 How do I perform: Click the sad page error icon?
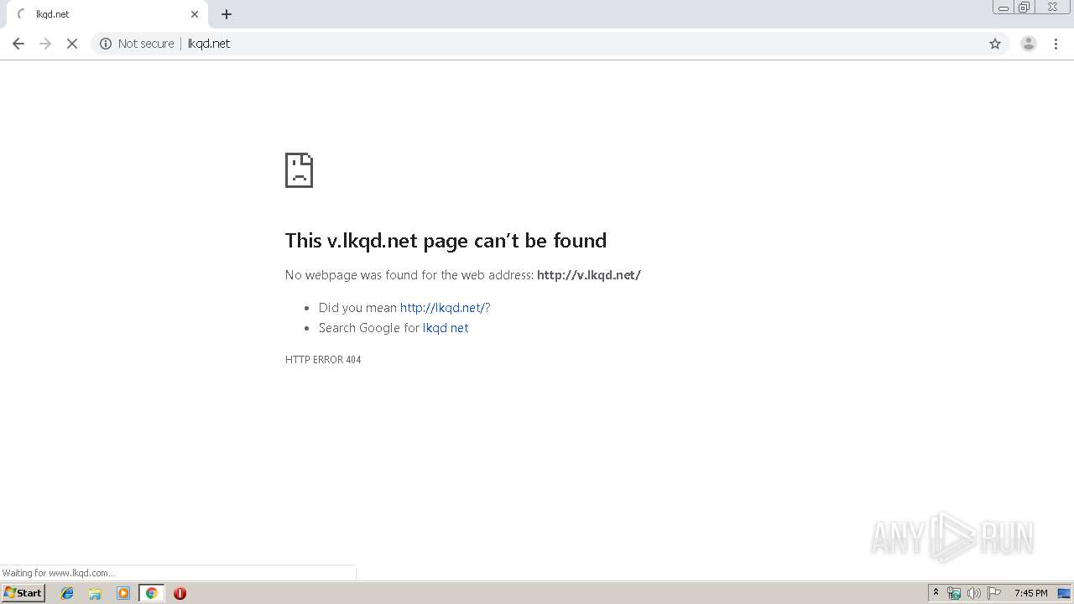299,170
